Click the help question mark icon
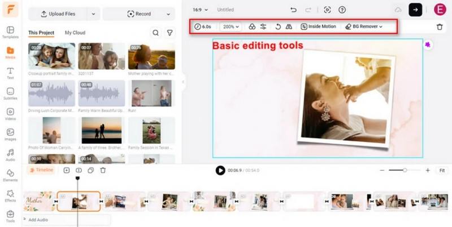The height and width of the screenshot is (227, 452). pyautogui.click(x=342, y=10)
